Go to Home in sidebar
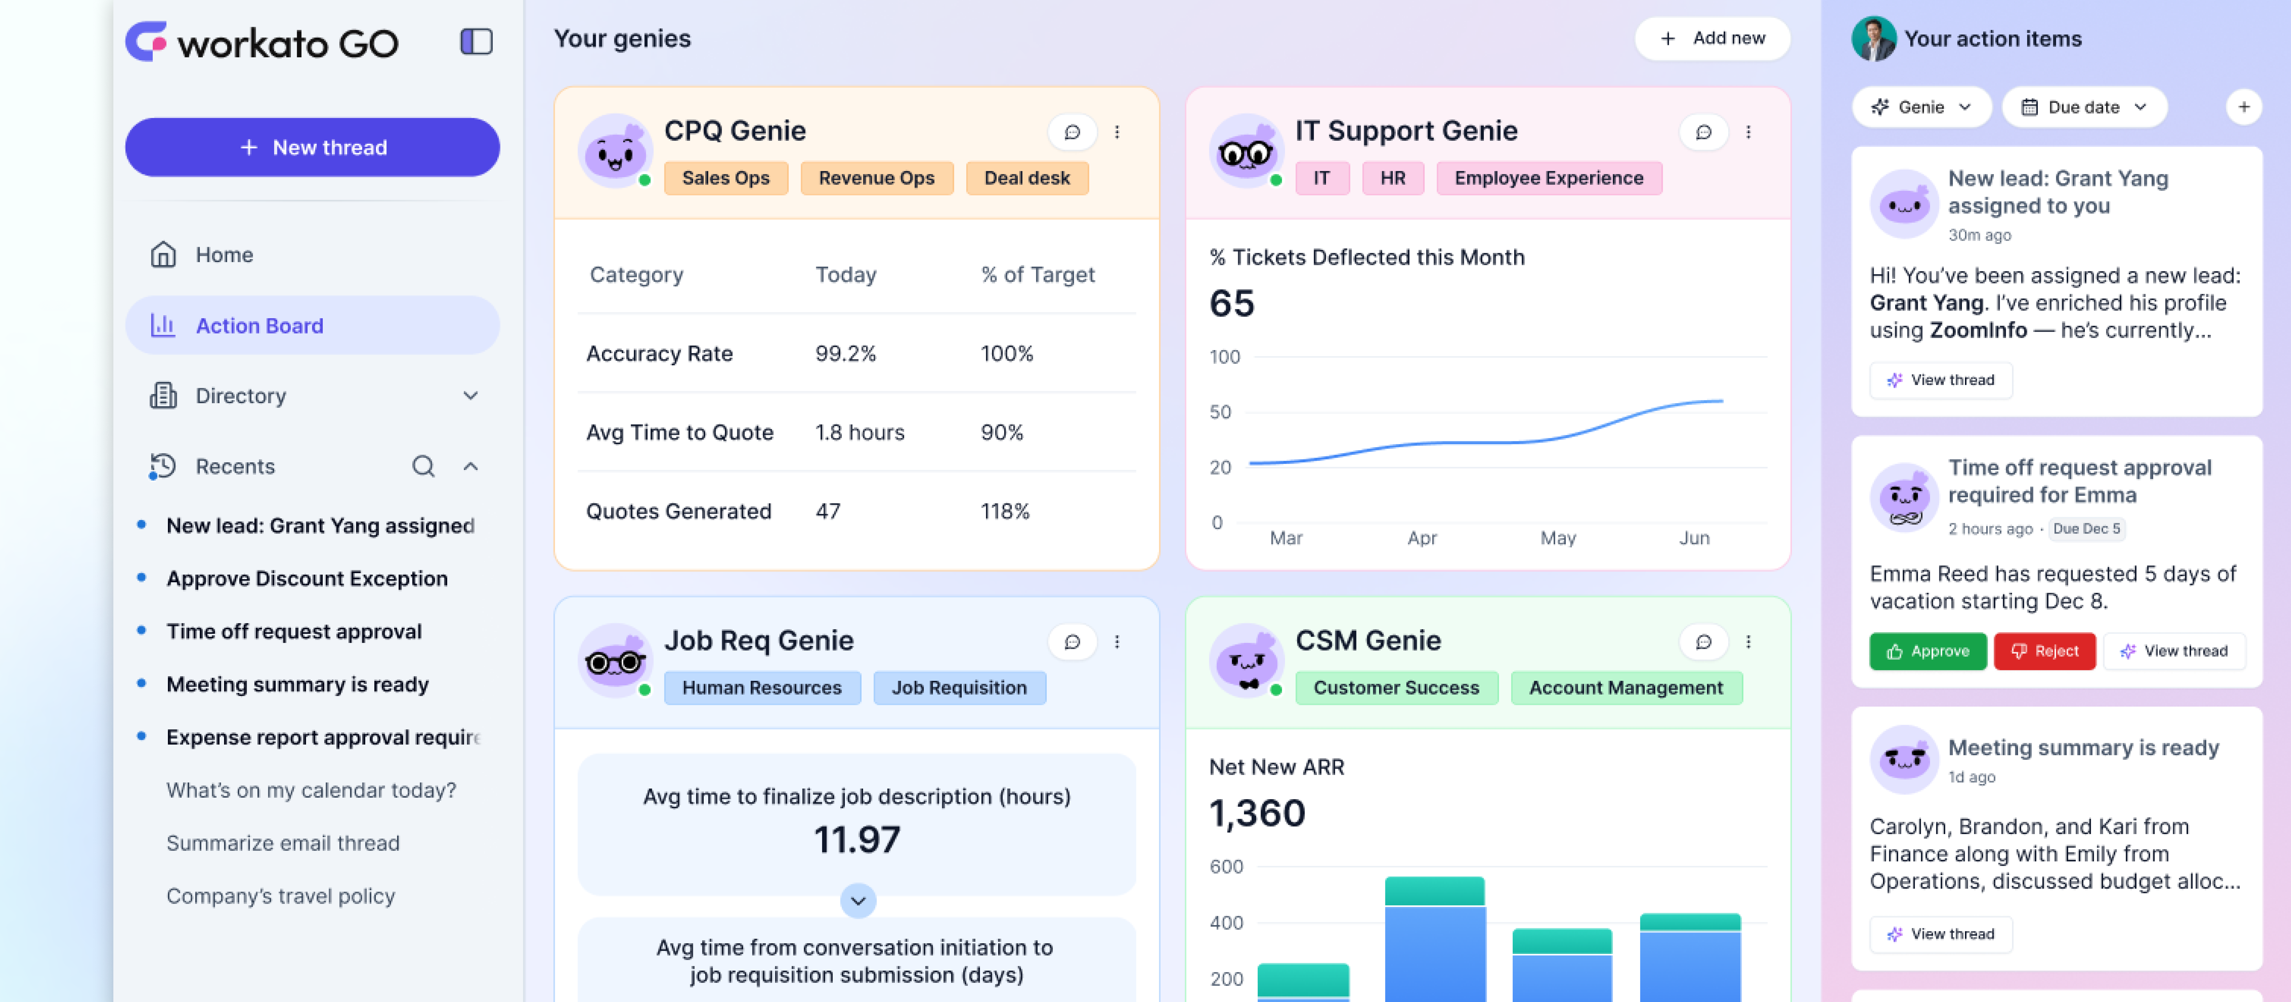 pos(224,255)
